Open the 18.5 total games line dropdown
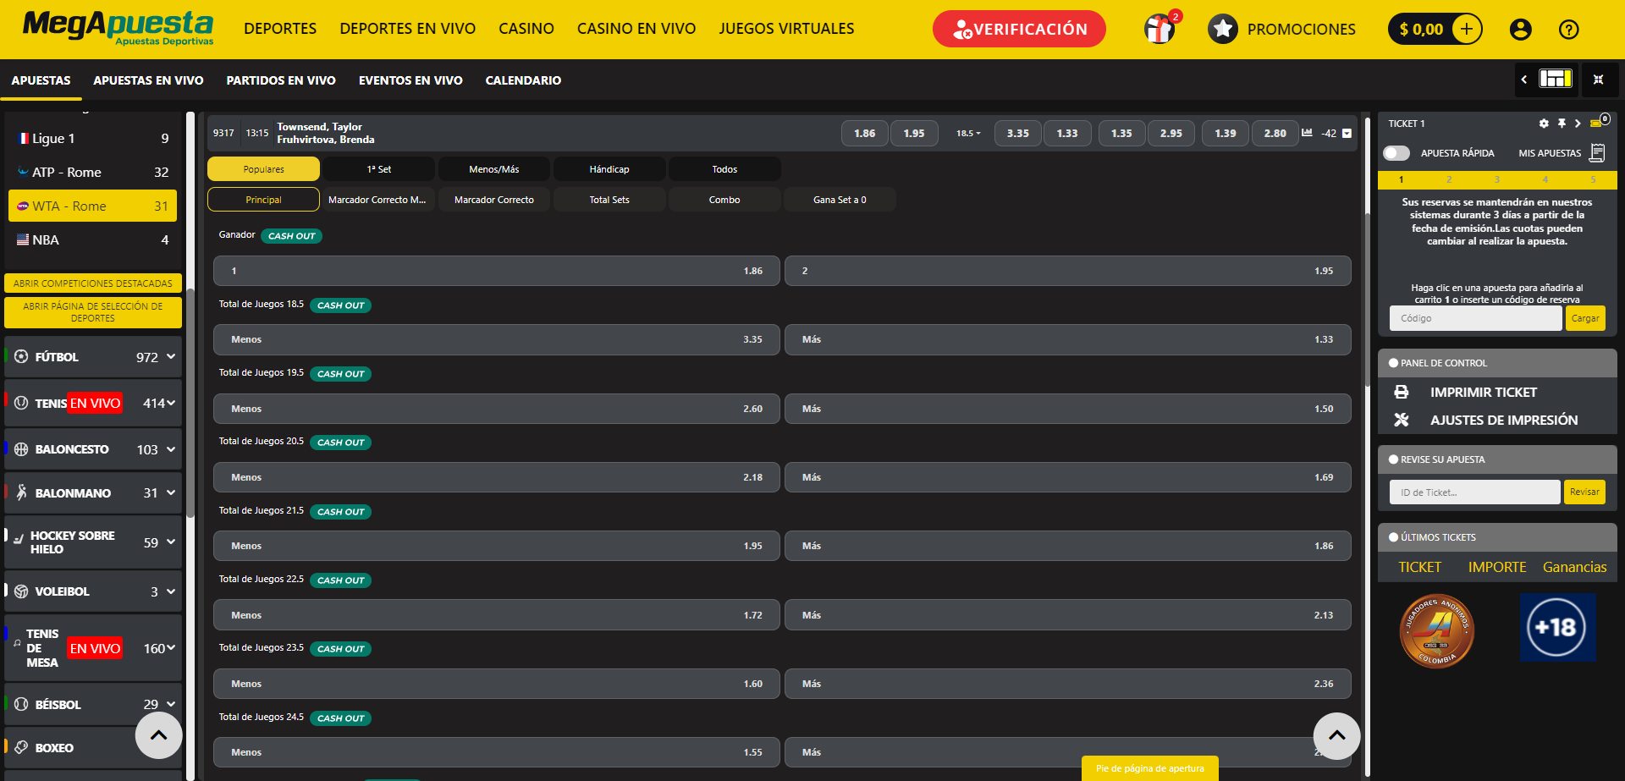 pyautogui.click(x=968, y=134)
